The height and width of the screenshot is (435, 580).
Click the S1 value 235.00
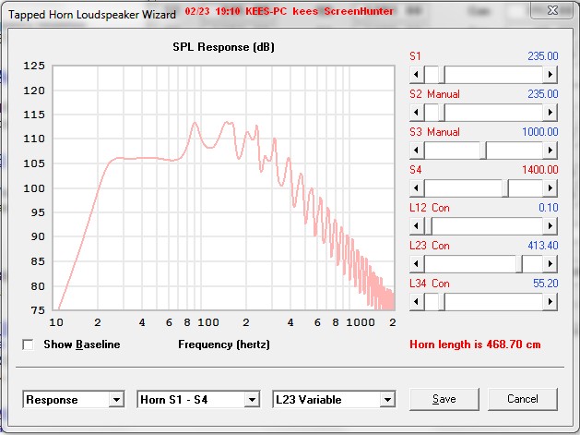(x=542, y=56)
